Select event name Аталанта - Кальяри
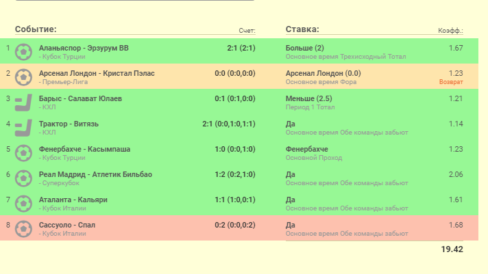The width and height of the screenshot is (488, 274). [73, 200]
